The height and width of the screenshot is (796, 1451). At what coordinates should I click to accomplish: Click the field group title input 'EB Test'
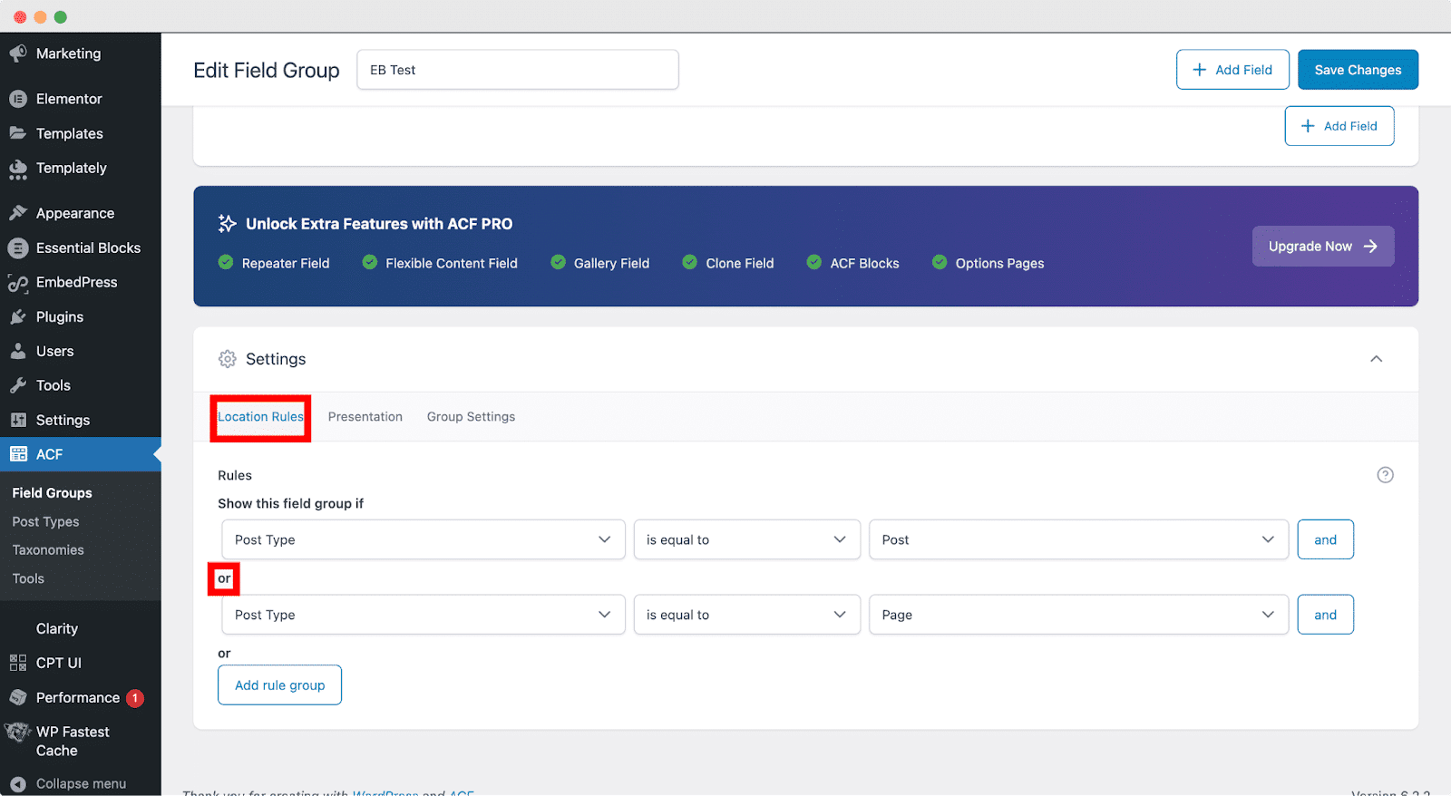pyautogui.click(x=518, y=70)
